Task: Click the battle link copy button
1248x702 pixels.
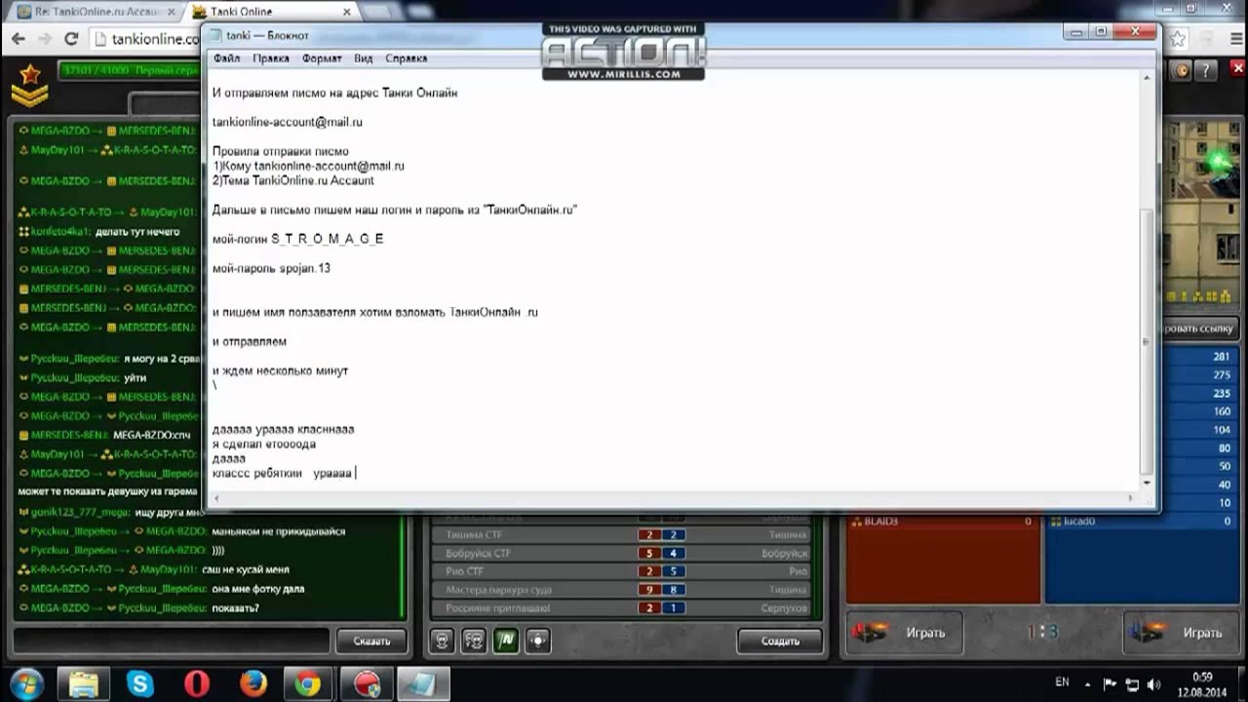Action: [1201, 329]
